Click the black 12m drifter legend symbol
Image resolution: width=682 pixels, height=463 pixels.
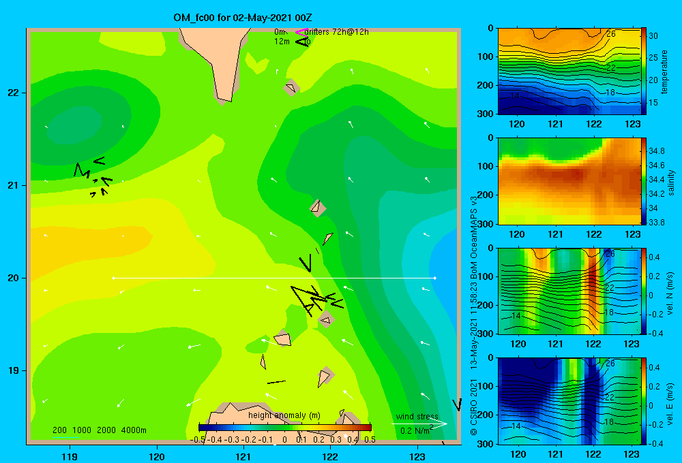302,42
